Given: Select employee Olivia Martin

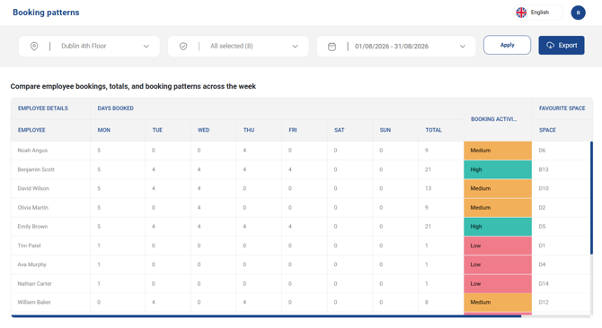Looking at the screenshot, I should (33, 207).
